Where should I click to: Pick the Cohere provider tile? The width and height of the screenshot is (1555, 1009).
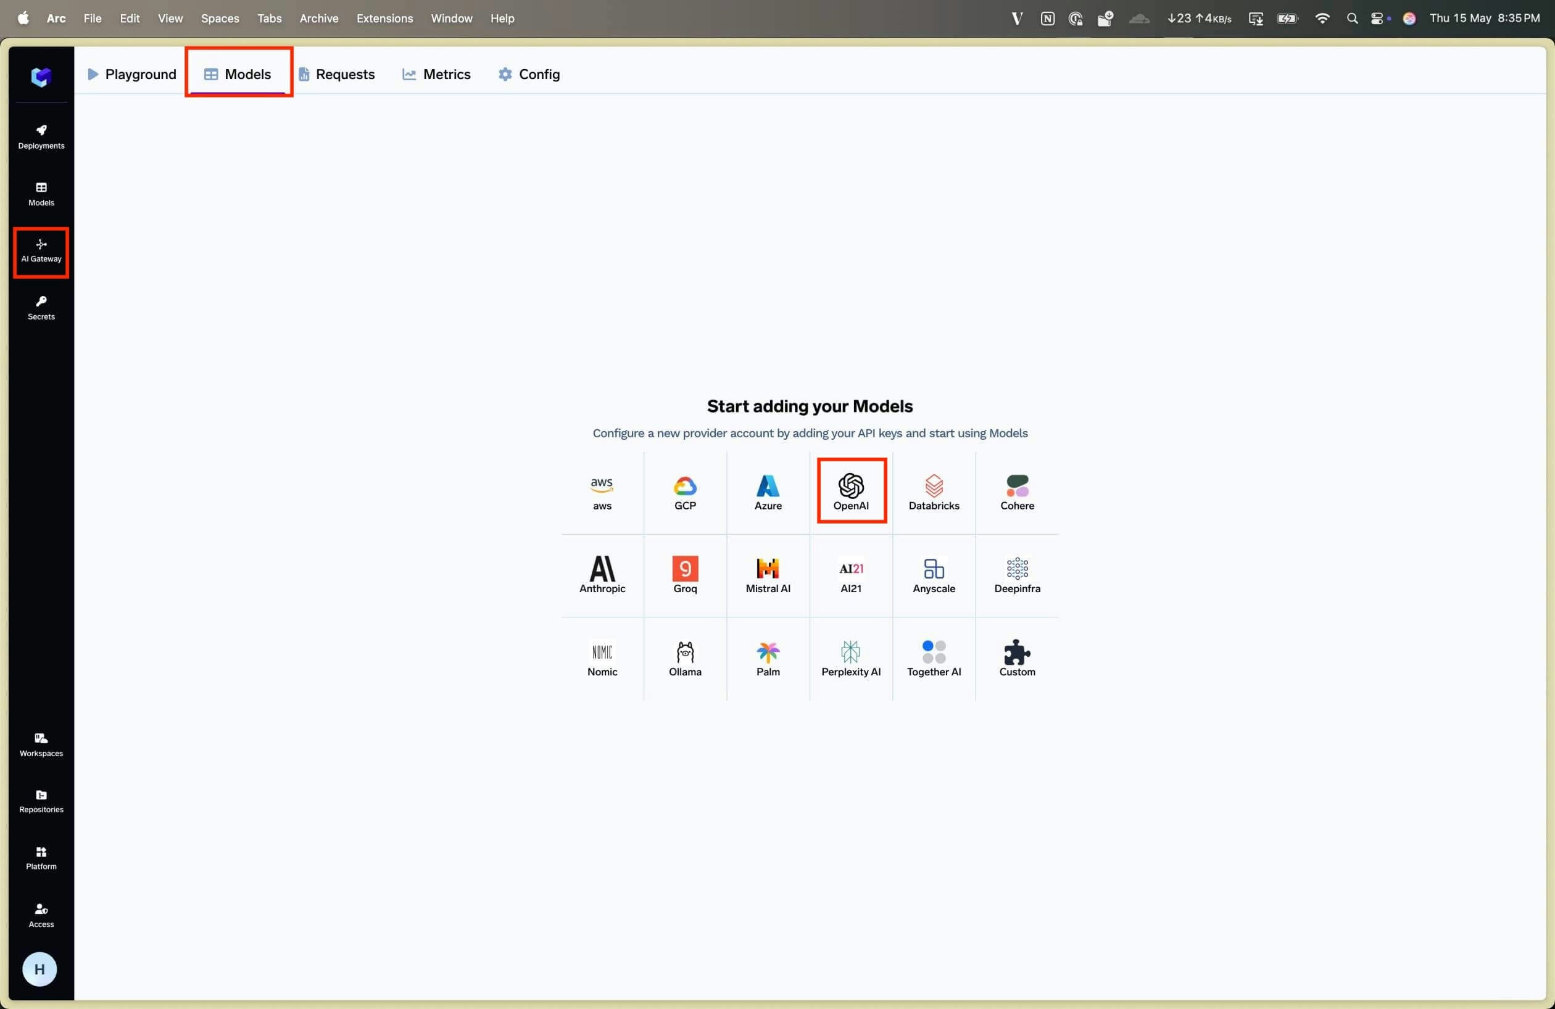pyautogui.click(x=1017, y=492)
